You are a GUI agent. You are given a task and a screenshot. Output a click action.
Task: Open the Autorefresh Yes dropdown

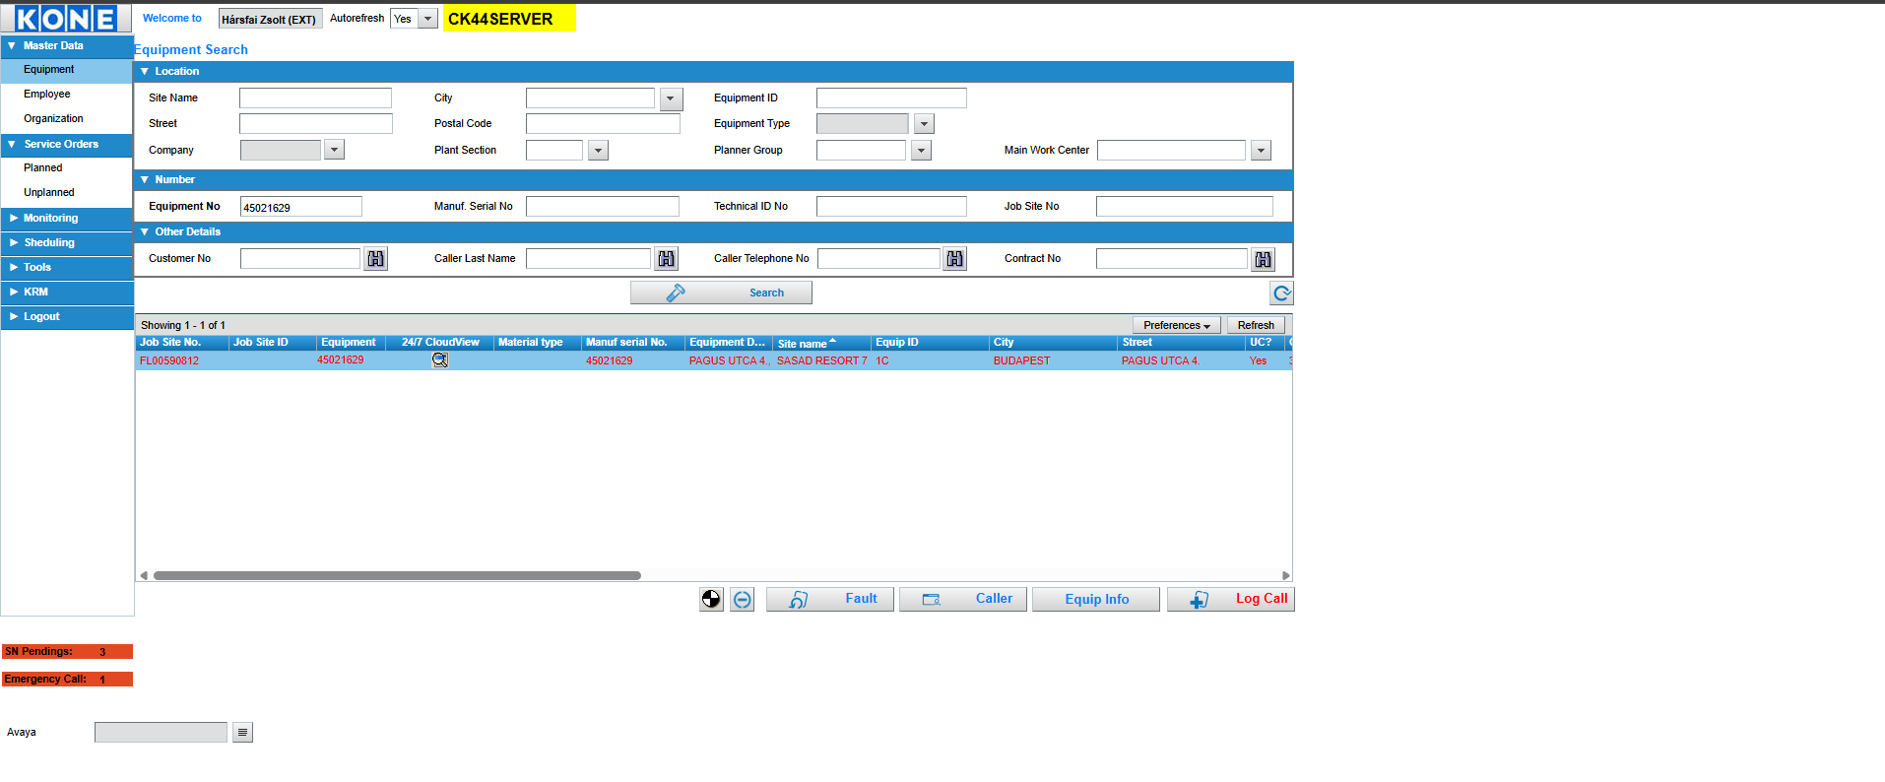click(x=427, y=19)
